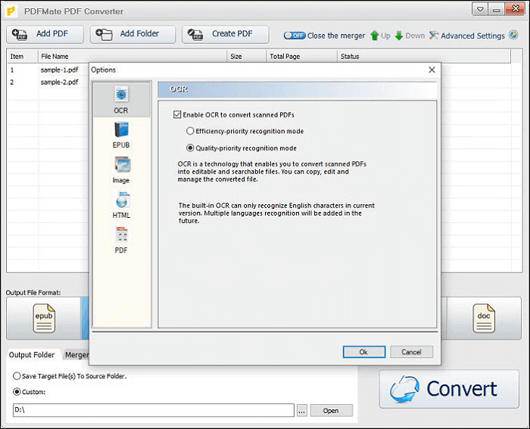Select sample-2.pdf in the file list
This screenshot has height=429, width=530.
(60, 82)
